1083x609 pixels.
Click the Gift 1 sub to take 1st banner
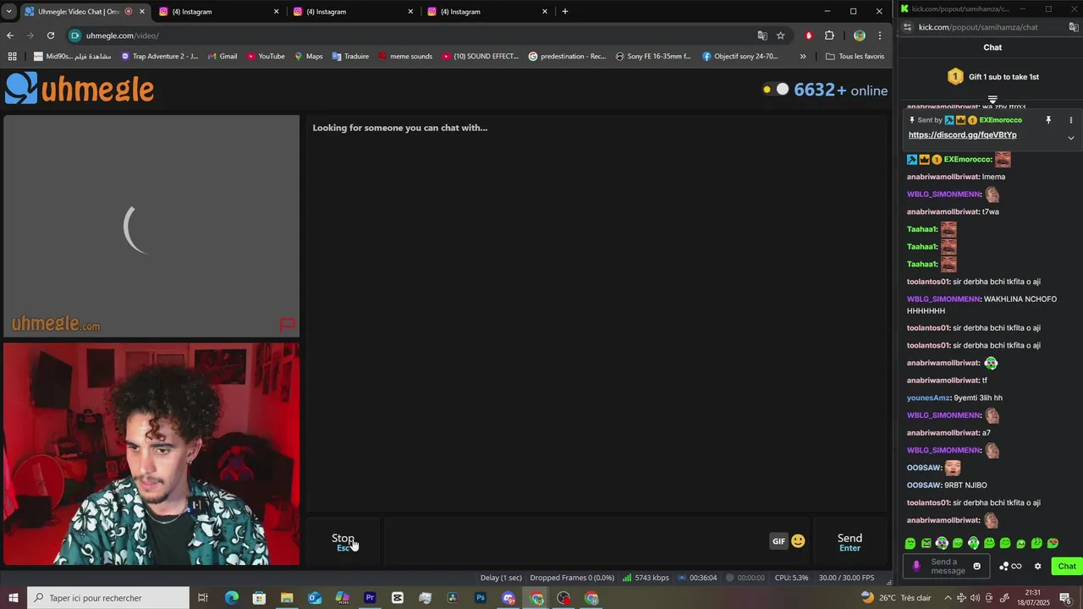[992, 77]
